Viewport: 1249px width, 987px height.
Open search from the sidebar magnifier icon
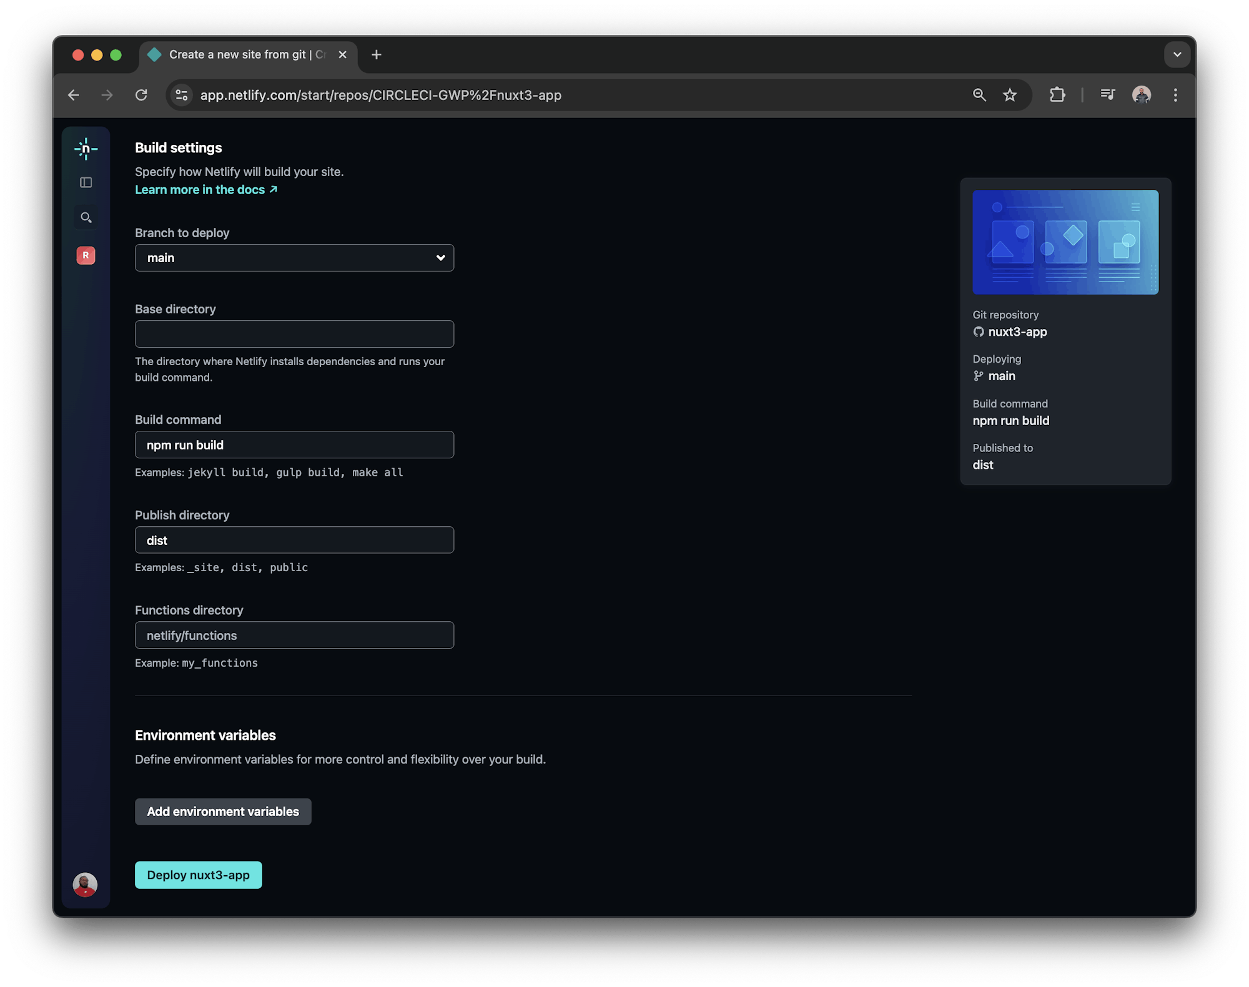click(x=86, y=217)
